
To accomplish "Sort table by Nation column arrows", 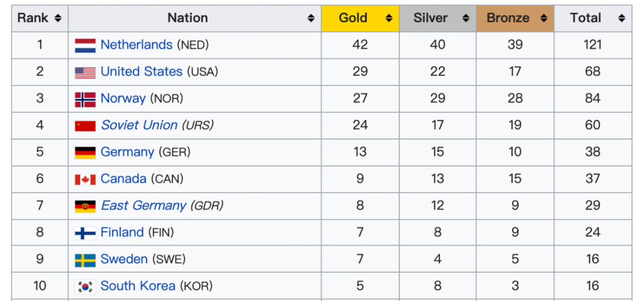I will (311, 18).
